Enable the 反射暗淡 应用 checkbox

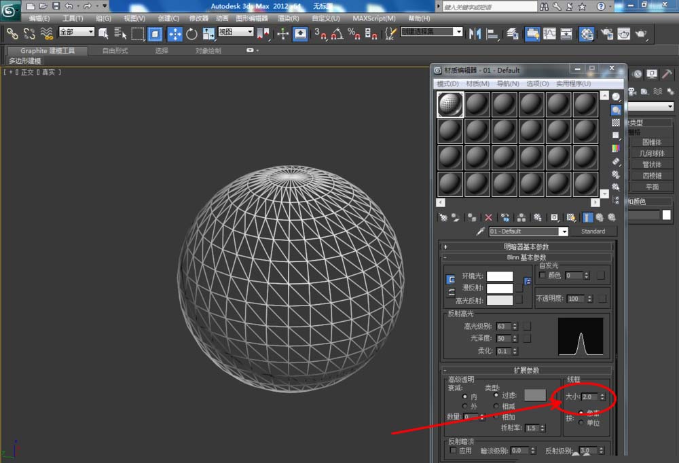452,450
